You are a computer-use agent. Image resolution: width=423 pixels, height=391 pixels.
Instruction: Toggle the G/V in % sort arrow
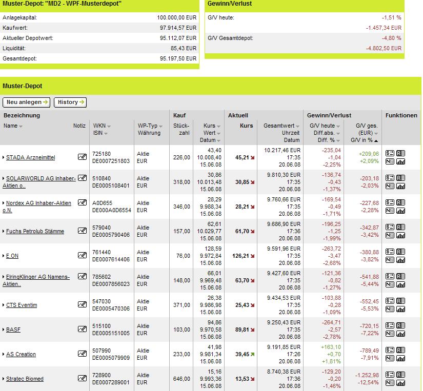click(x=376, y=141)
